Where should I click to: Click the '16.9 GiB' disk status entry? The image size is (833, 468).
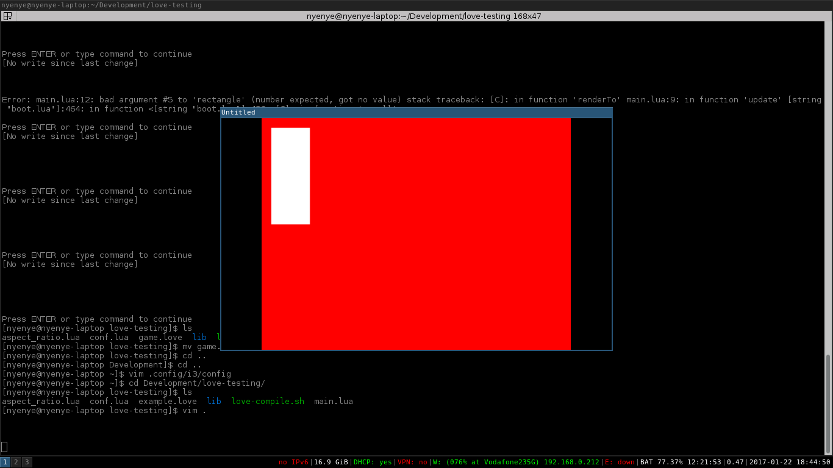(331, 462)
